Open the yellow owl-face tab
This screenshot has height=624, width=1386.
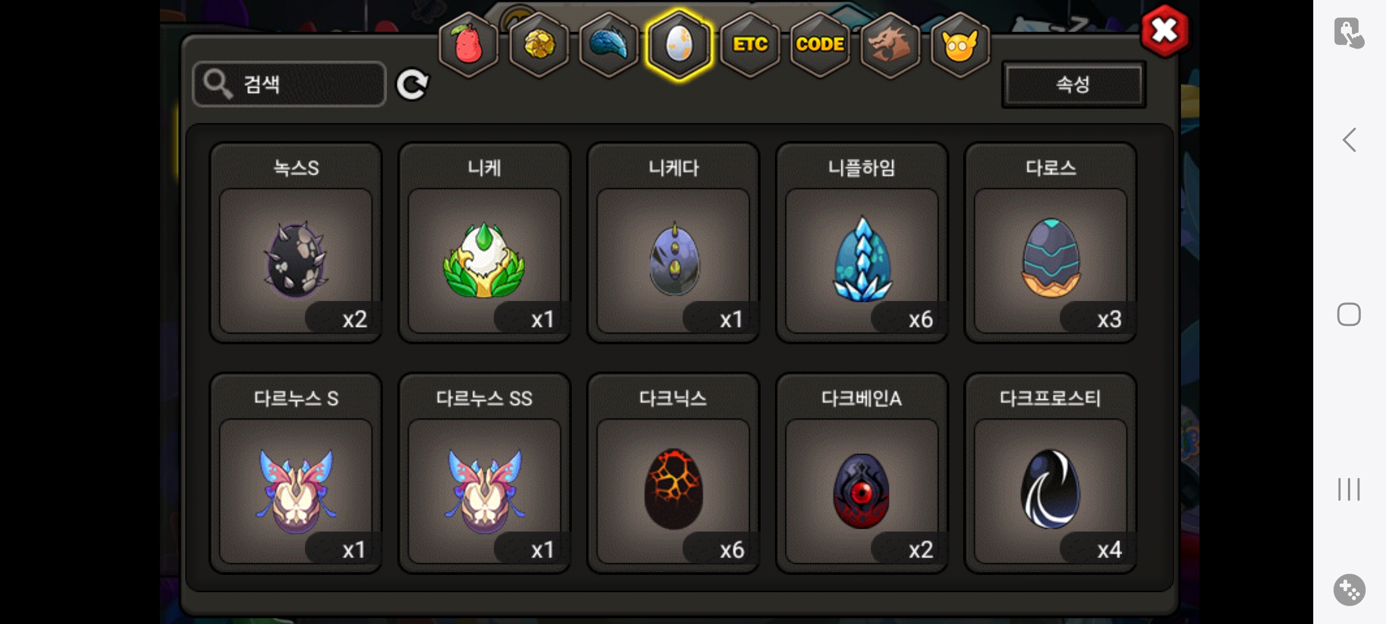coord(960,45)
